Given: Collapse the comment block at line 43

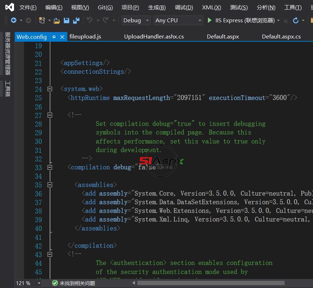Looking at the screenshot, I should click(x=50, y=255).
